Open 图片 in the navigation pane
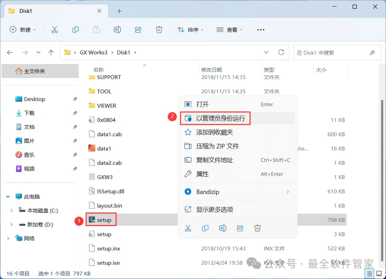Screen dimensions: 386x279 [29, 141]
